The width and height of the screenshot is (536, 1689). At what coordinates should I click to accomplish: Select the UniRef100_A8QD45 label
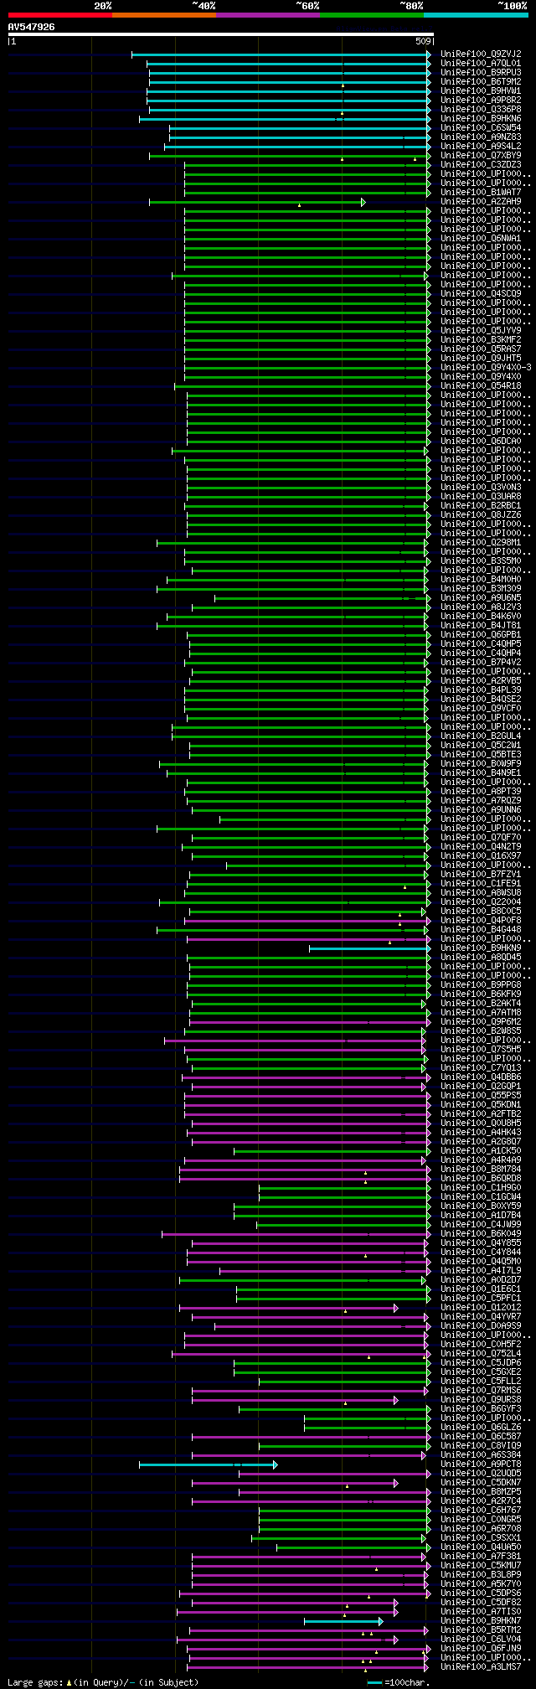tap(481, 958)
